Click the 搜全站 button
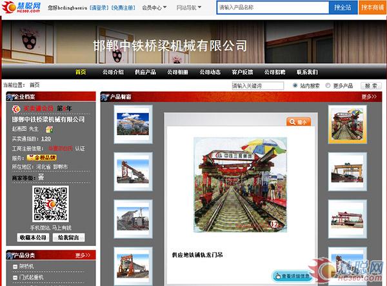The width and height of the screenshot is (387, 286). point(343,7)
